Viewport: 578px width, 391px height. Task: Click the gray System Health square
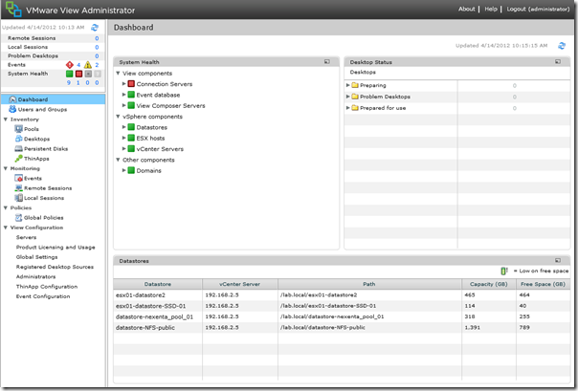(88, 74)
